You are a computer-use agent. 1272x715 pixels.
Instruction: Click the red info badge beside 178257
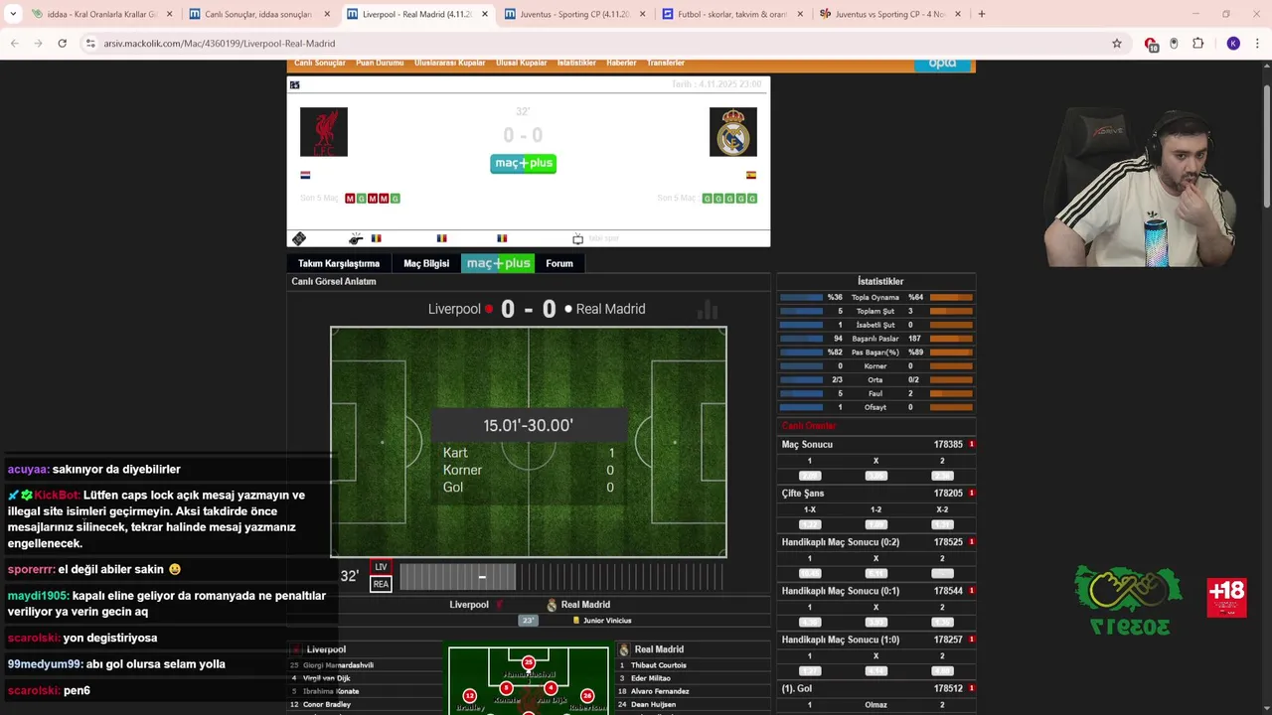coord(971,640)
